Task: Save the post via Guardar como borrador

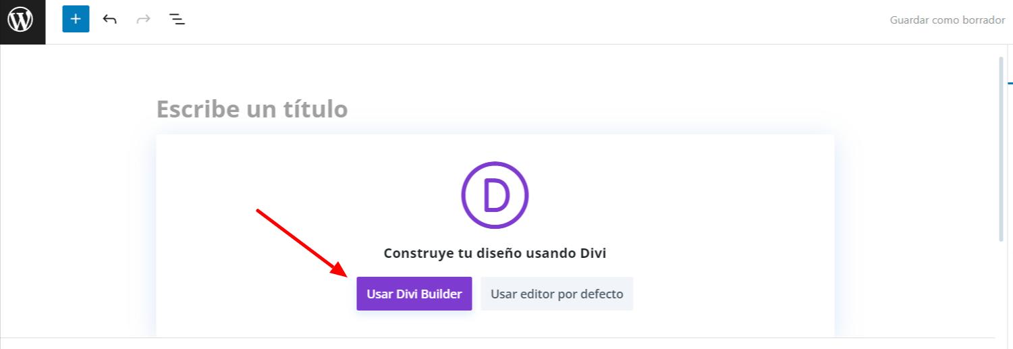Action: coord(948,20)
